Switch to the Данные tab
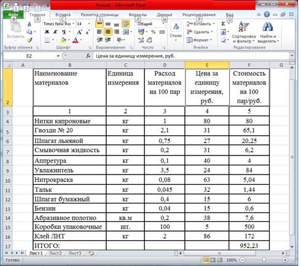Image resolution: width=301 pixels, height=266 pixels. [x=165, y=15]
